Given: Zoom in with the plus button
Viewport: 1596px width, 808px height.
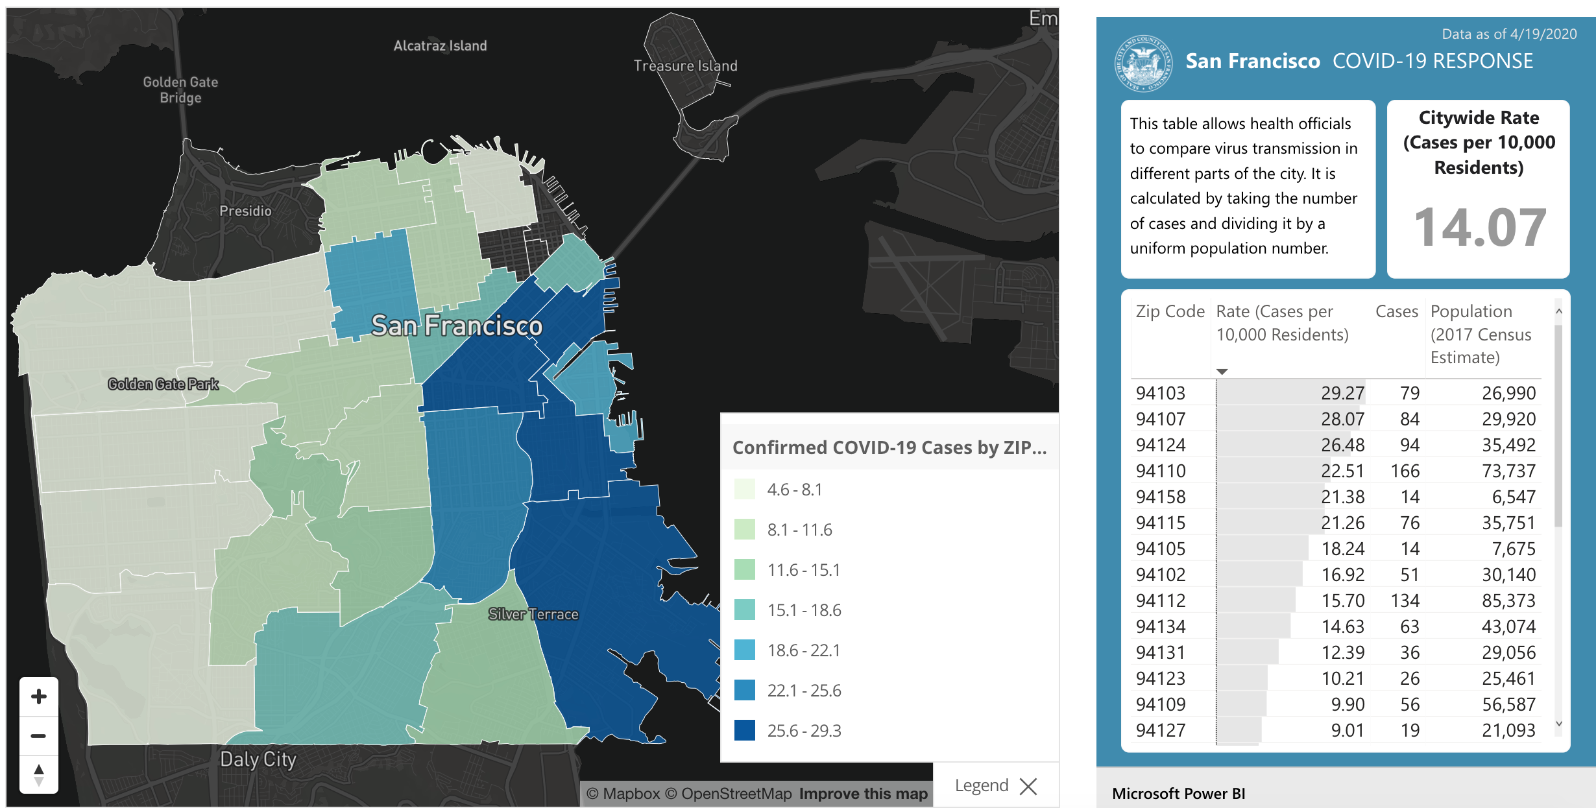Looking at the screenshot, I should (x=39, y=697).
